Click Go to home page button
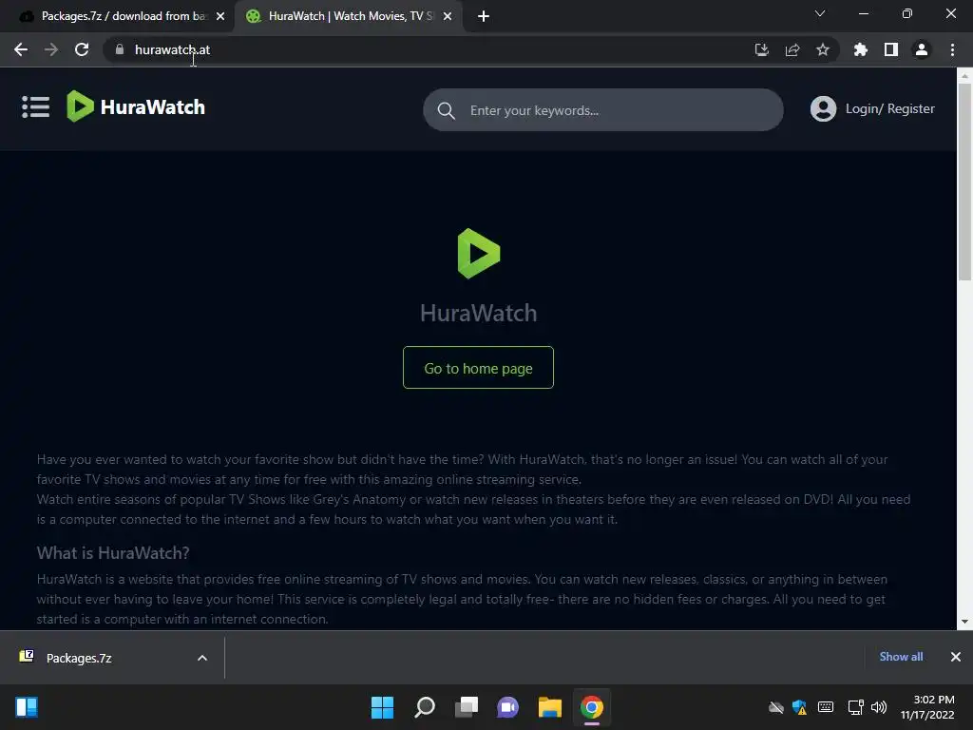Viewport: 973px width, 730px height. (478, 368)
